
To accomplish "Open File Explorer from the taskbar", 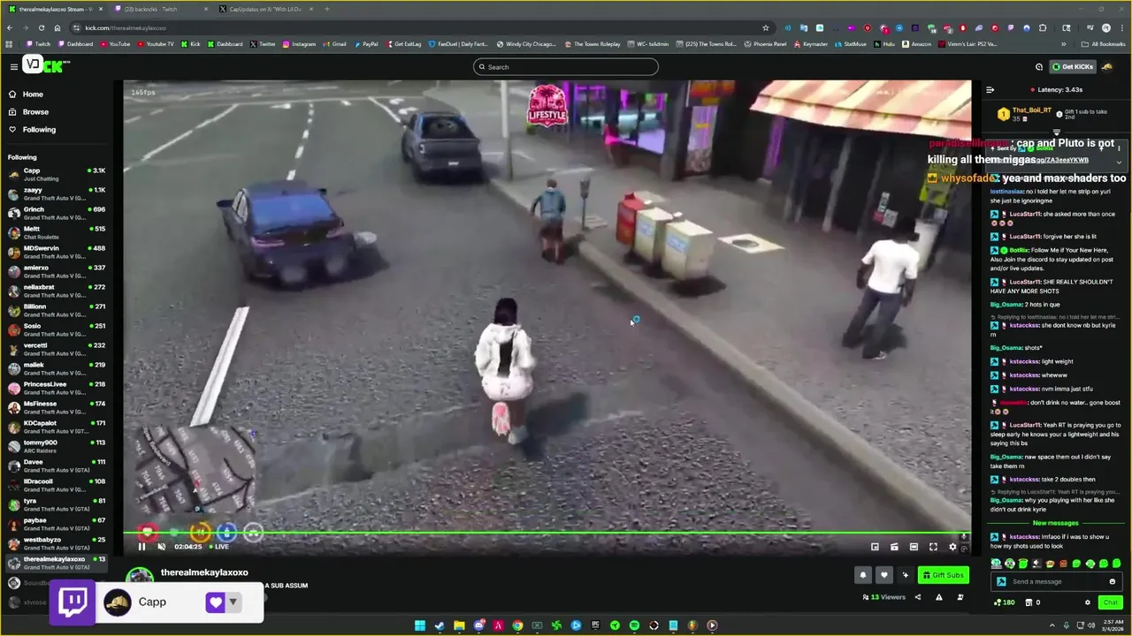I will [459, 625].
